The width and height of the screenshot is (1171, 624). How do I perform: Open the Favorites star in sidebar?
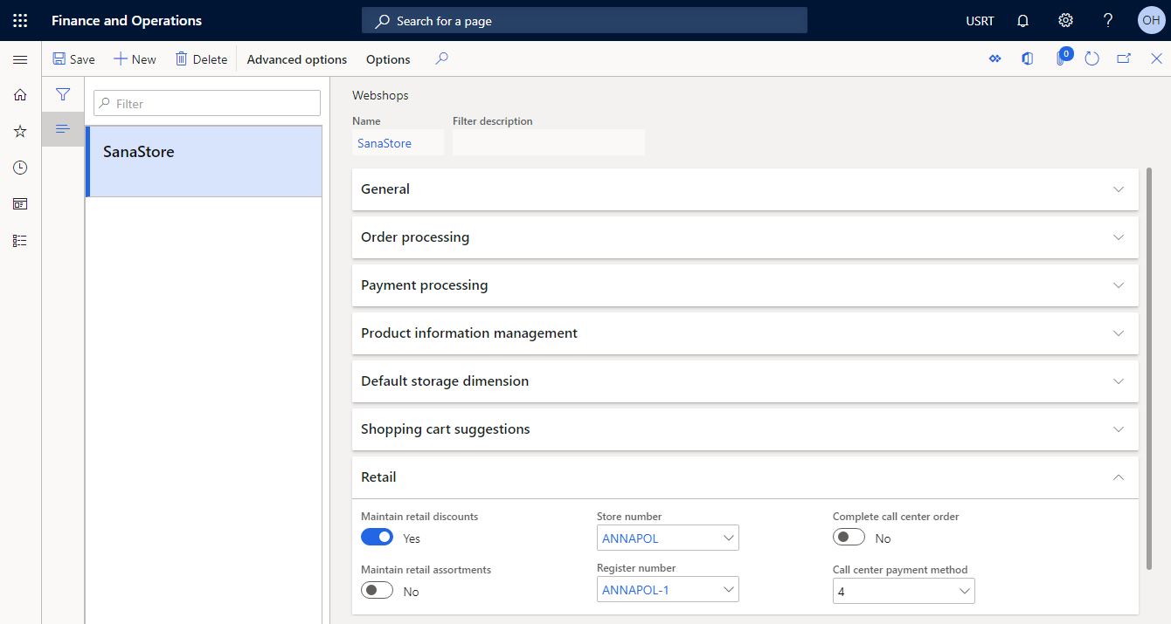point(20,131)
